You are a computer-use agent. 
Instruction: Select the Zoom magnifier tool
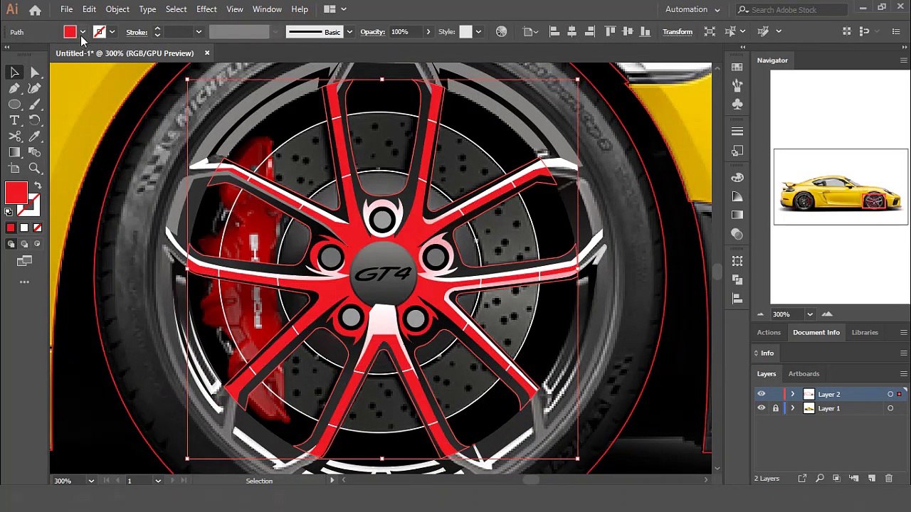coord(35,169)
